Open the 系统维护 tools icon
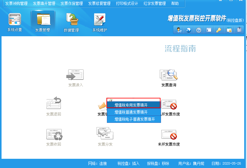Image resolution: width=247 pixels, height=168 pixels. pos(100,19)
